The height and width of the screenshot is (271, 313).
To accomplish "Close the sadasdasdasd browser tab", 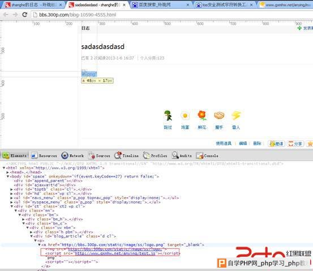I will pos(124,5).
